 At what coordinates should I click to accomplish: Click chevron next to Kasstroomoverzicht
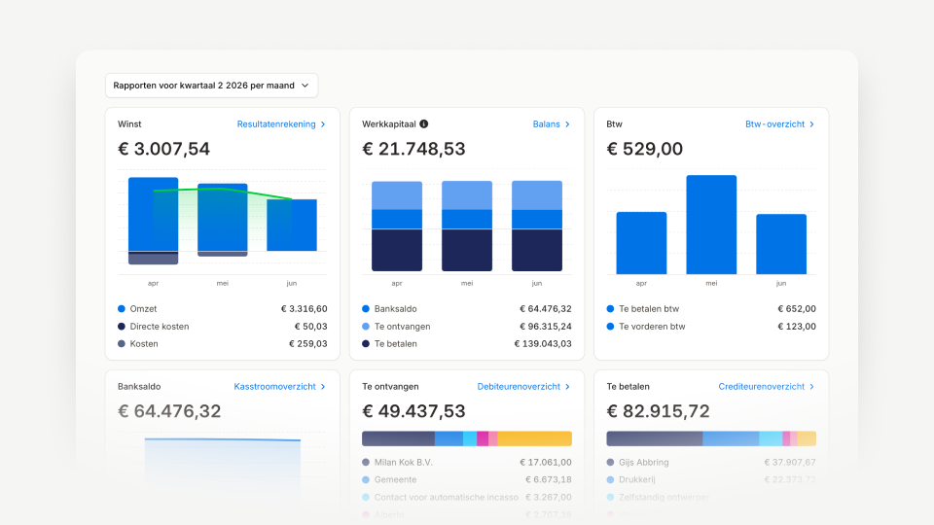323,387
